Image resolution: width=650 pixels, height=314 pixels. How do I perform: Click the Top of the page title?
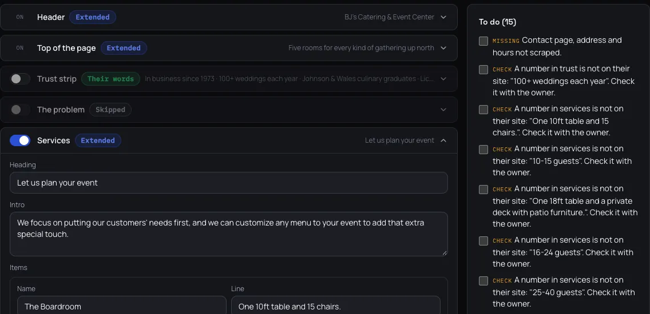tap(66, 48)
